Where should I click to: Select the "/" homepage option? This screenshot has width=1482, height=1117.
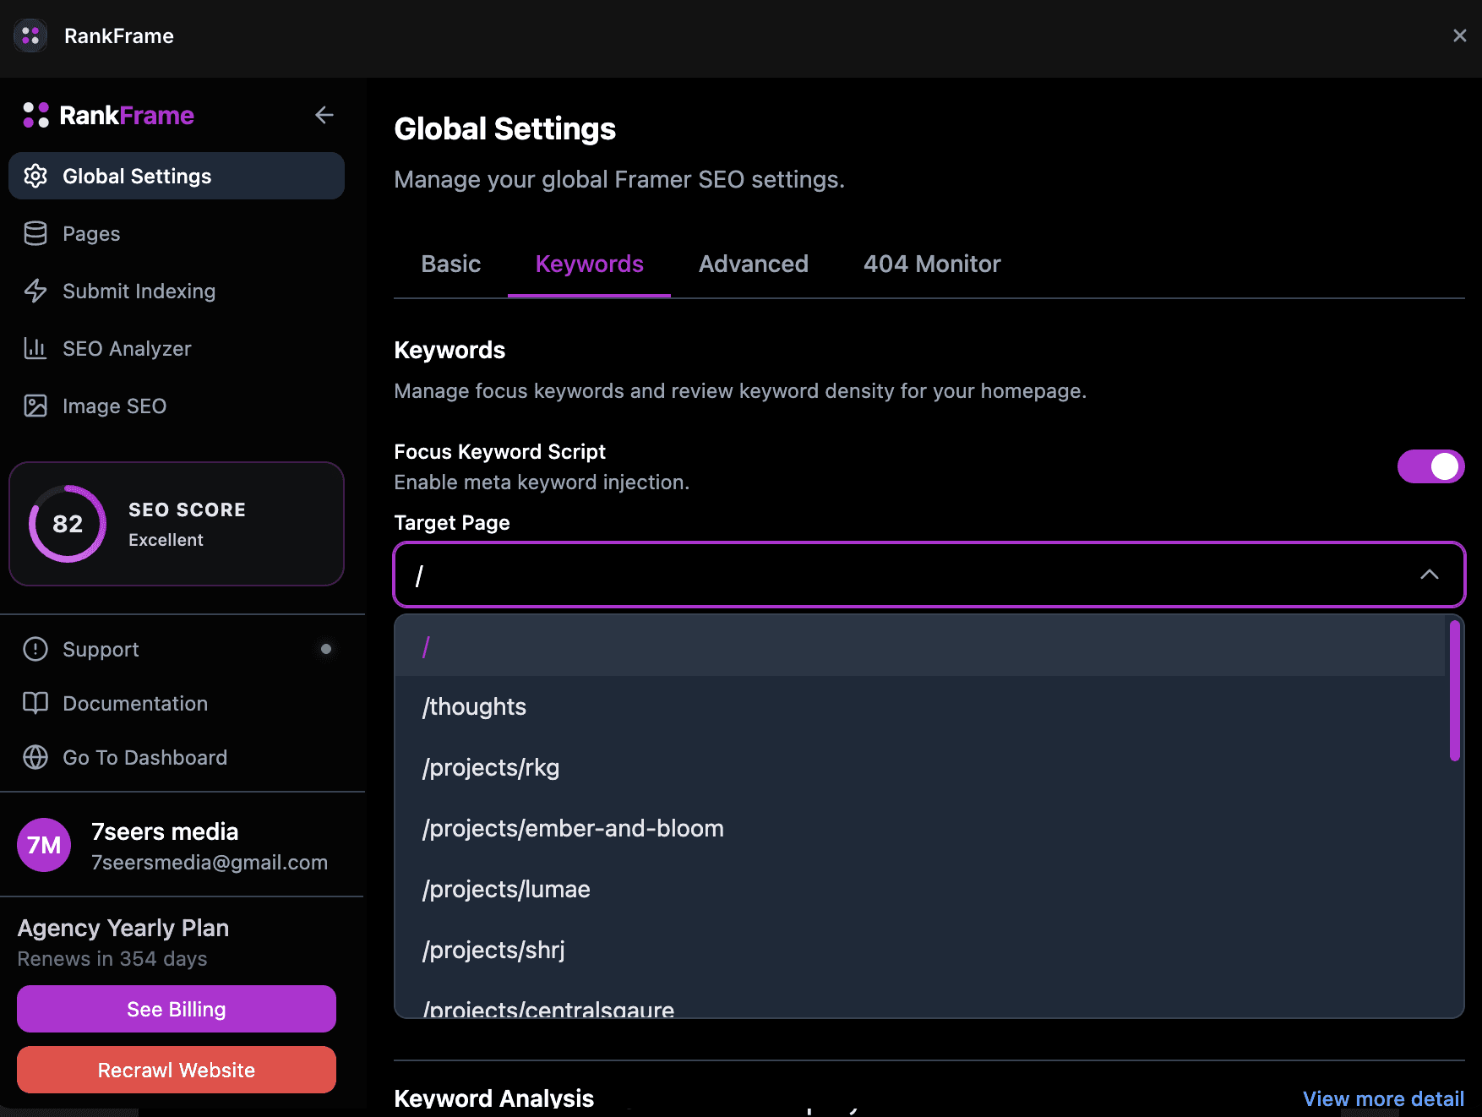[921, 646]
